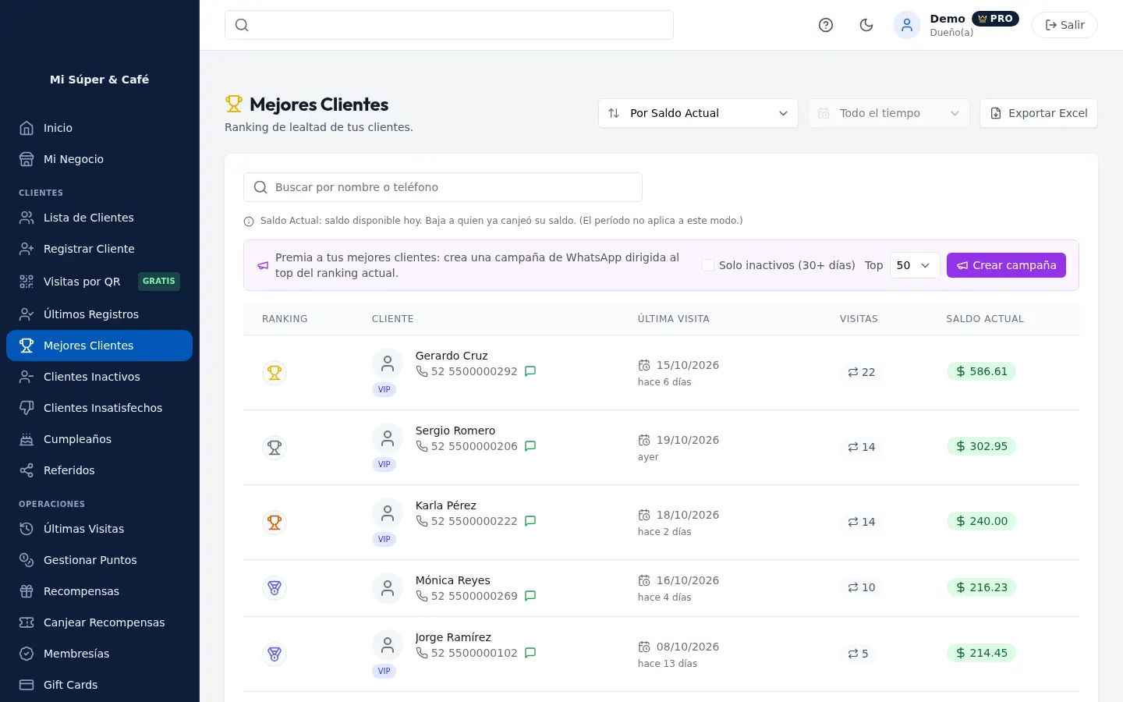Click message icon for Jorge Ramírez

[530, 653]
